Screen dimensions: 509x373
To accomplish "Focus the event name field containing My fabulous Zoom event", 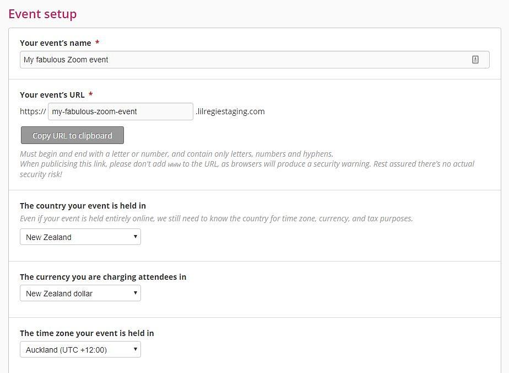I will 254,60.
